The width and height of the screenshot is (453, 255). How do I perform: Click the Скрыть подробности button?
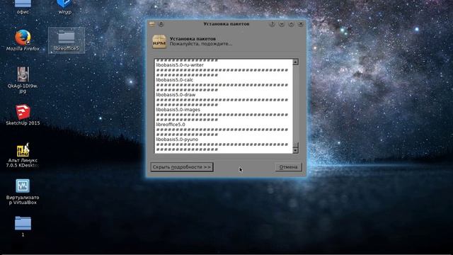pyautogui.click(x=182, y=167)
